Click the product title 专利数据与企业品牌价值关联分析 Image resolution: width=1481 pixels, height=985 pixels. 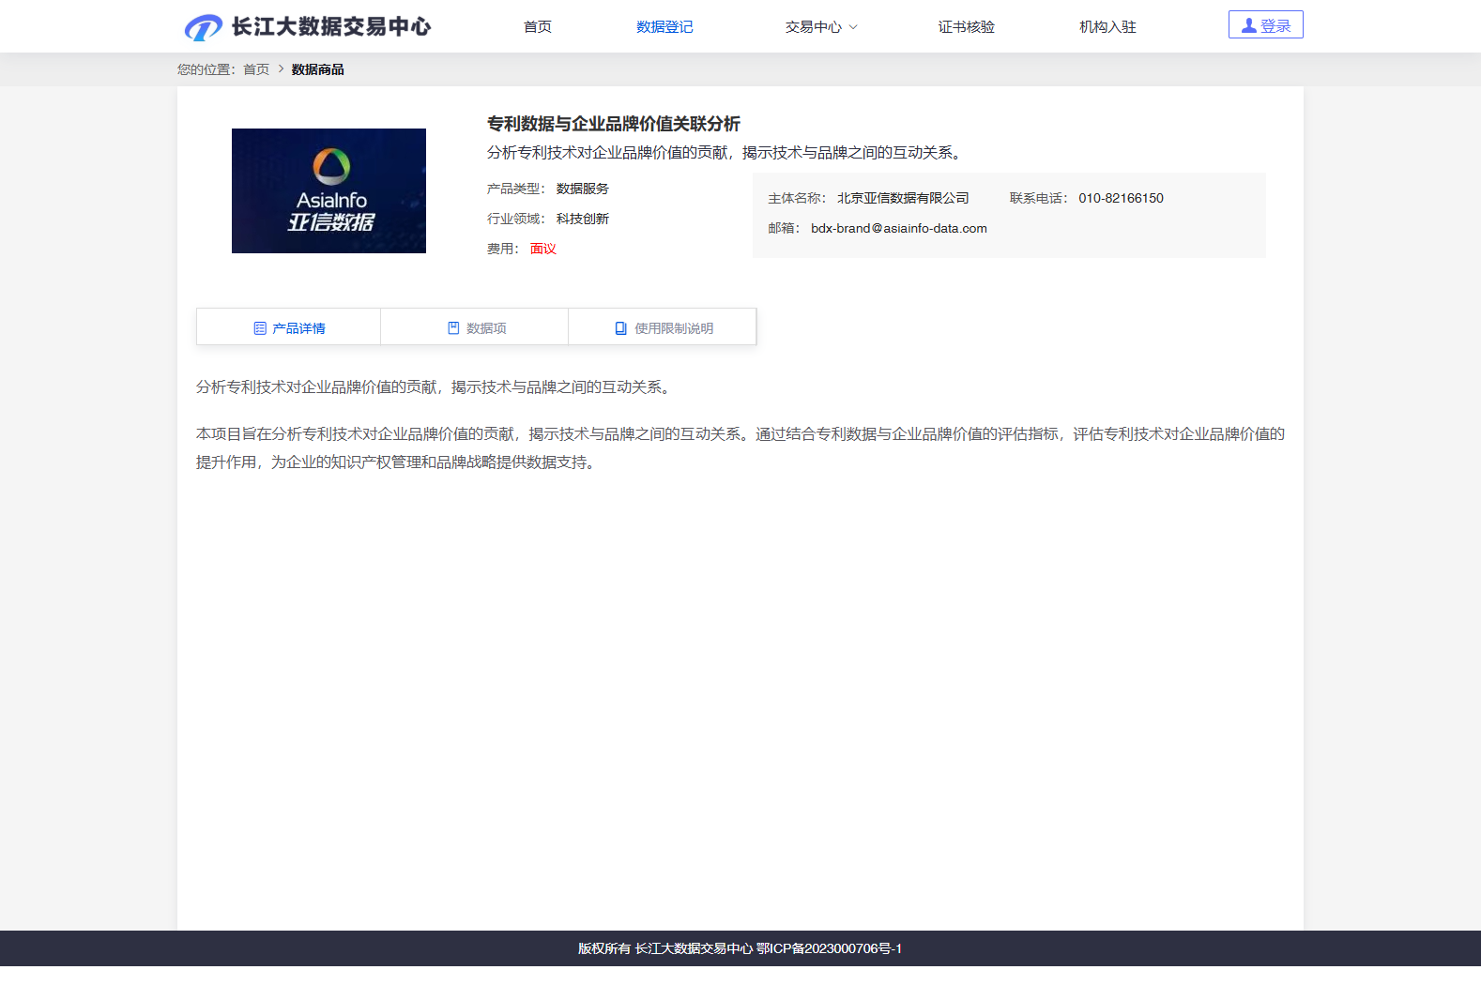pos(614,124)
